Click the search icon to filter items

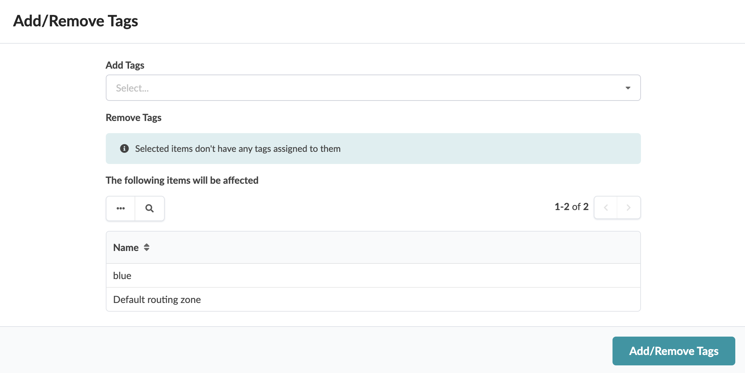[x=149, y=208]
